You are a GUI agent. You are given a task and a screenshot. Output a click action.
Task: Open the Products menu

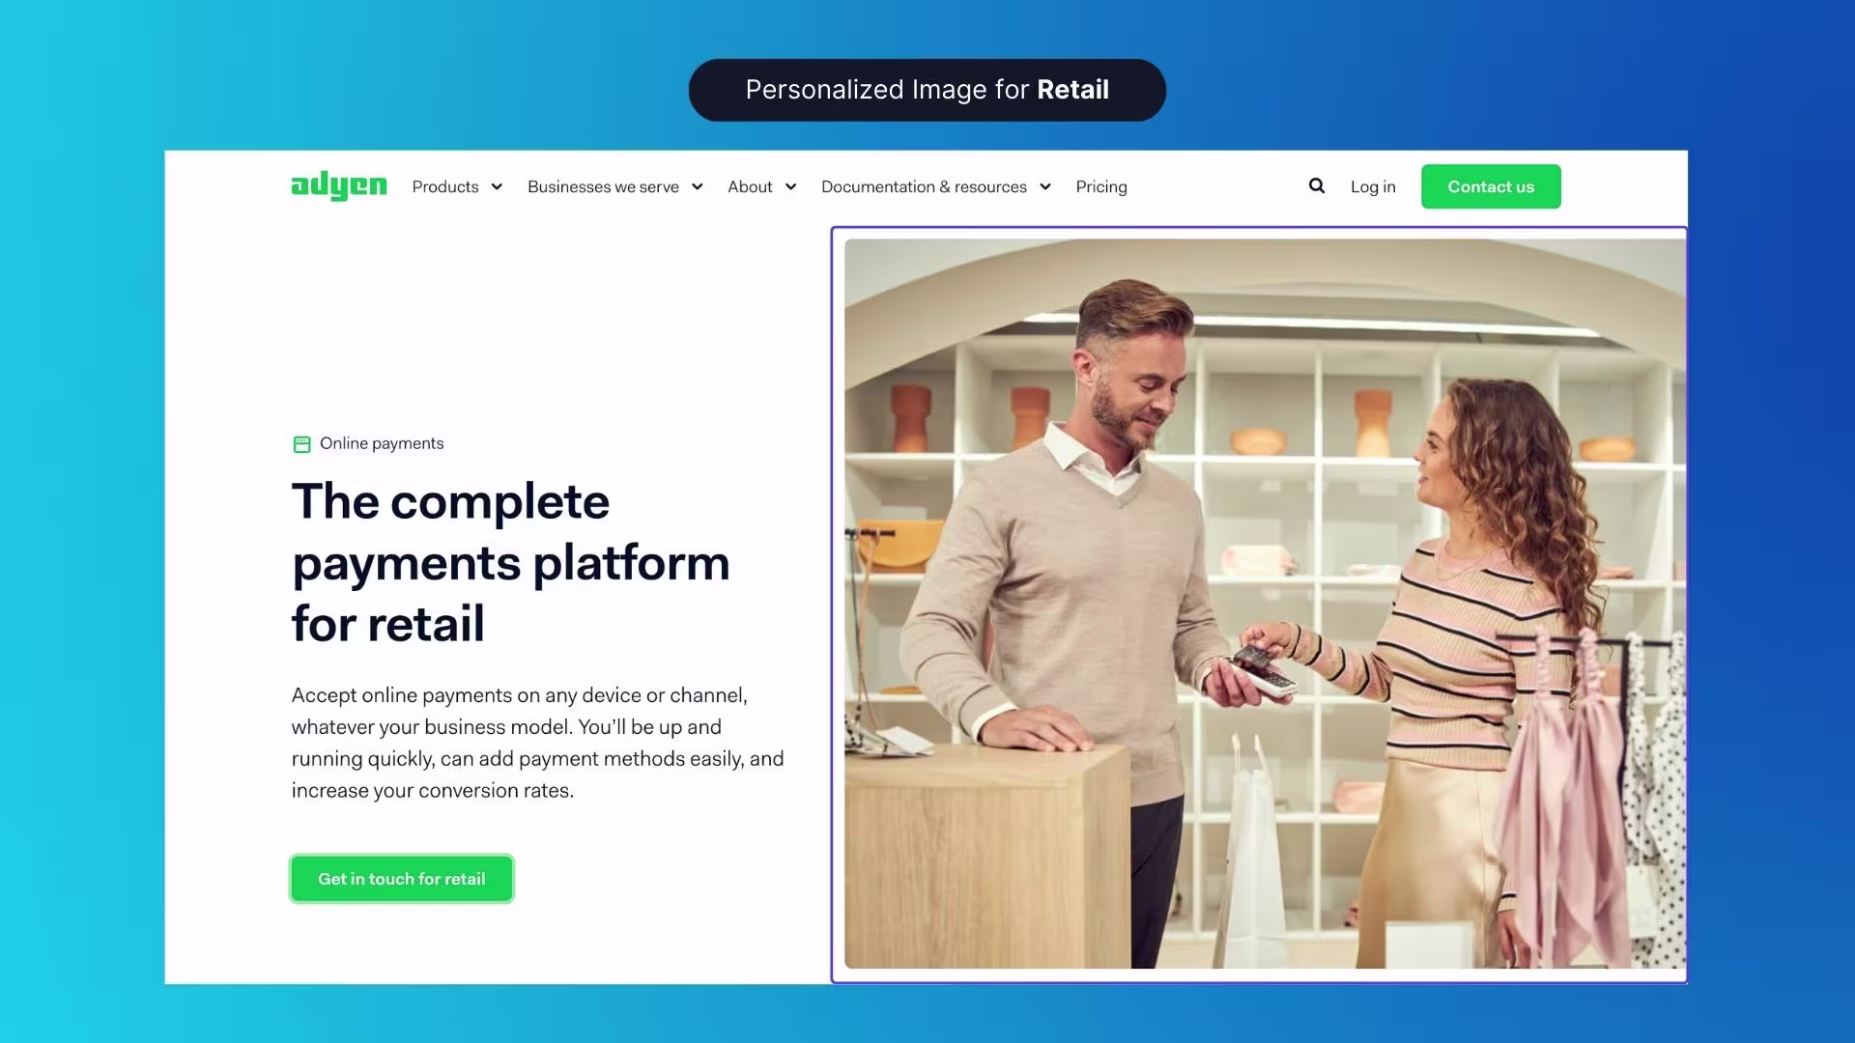point(445,186)
